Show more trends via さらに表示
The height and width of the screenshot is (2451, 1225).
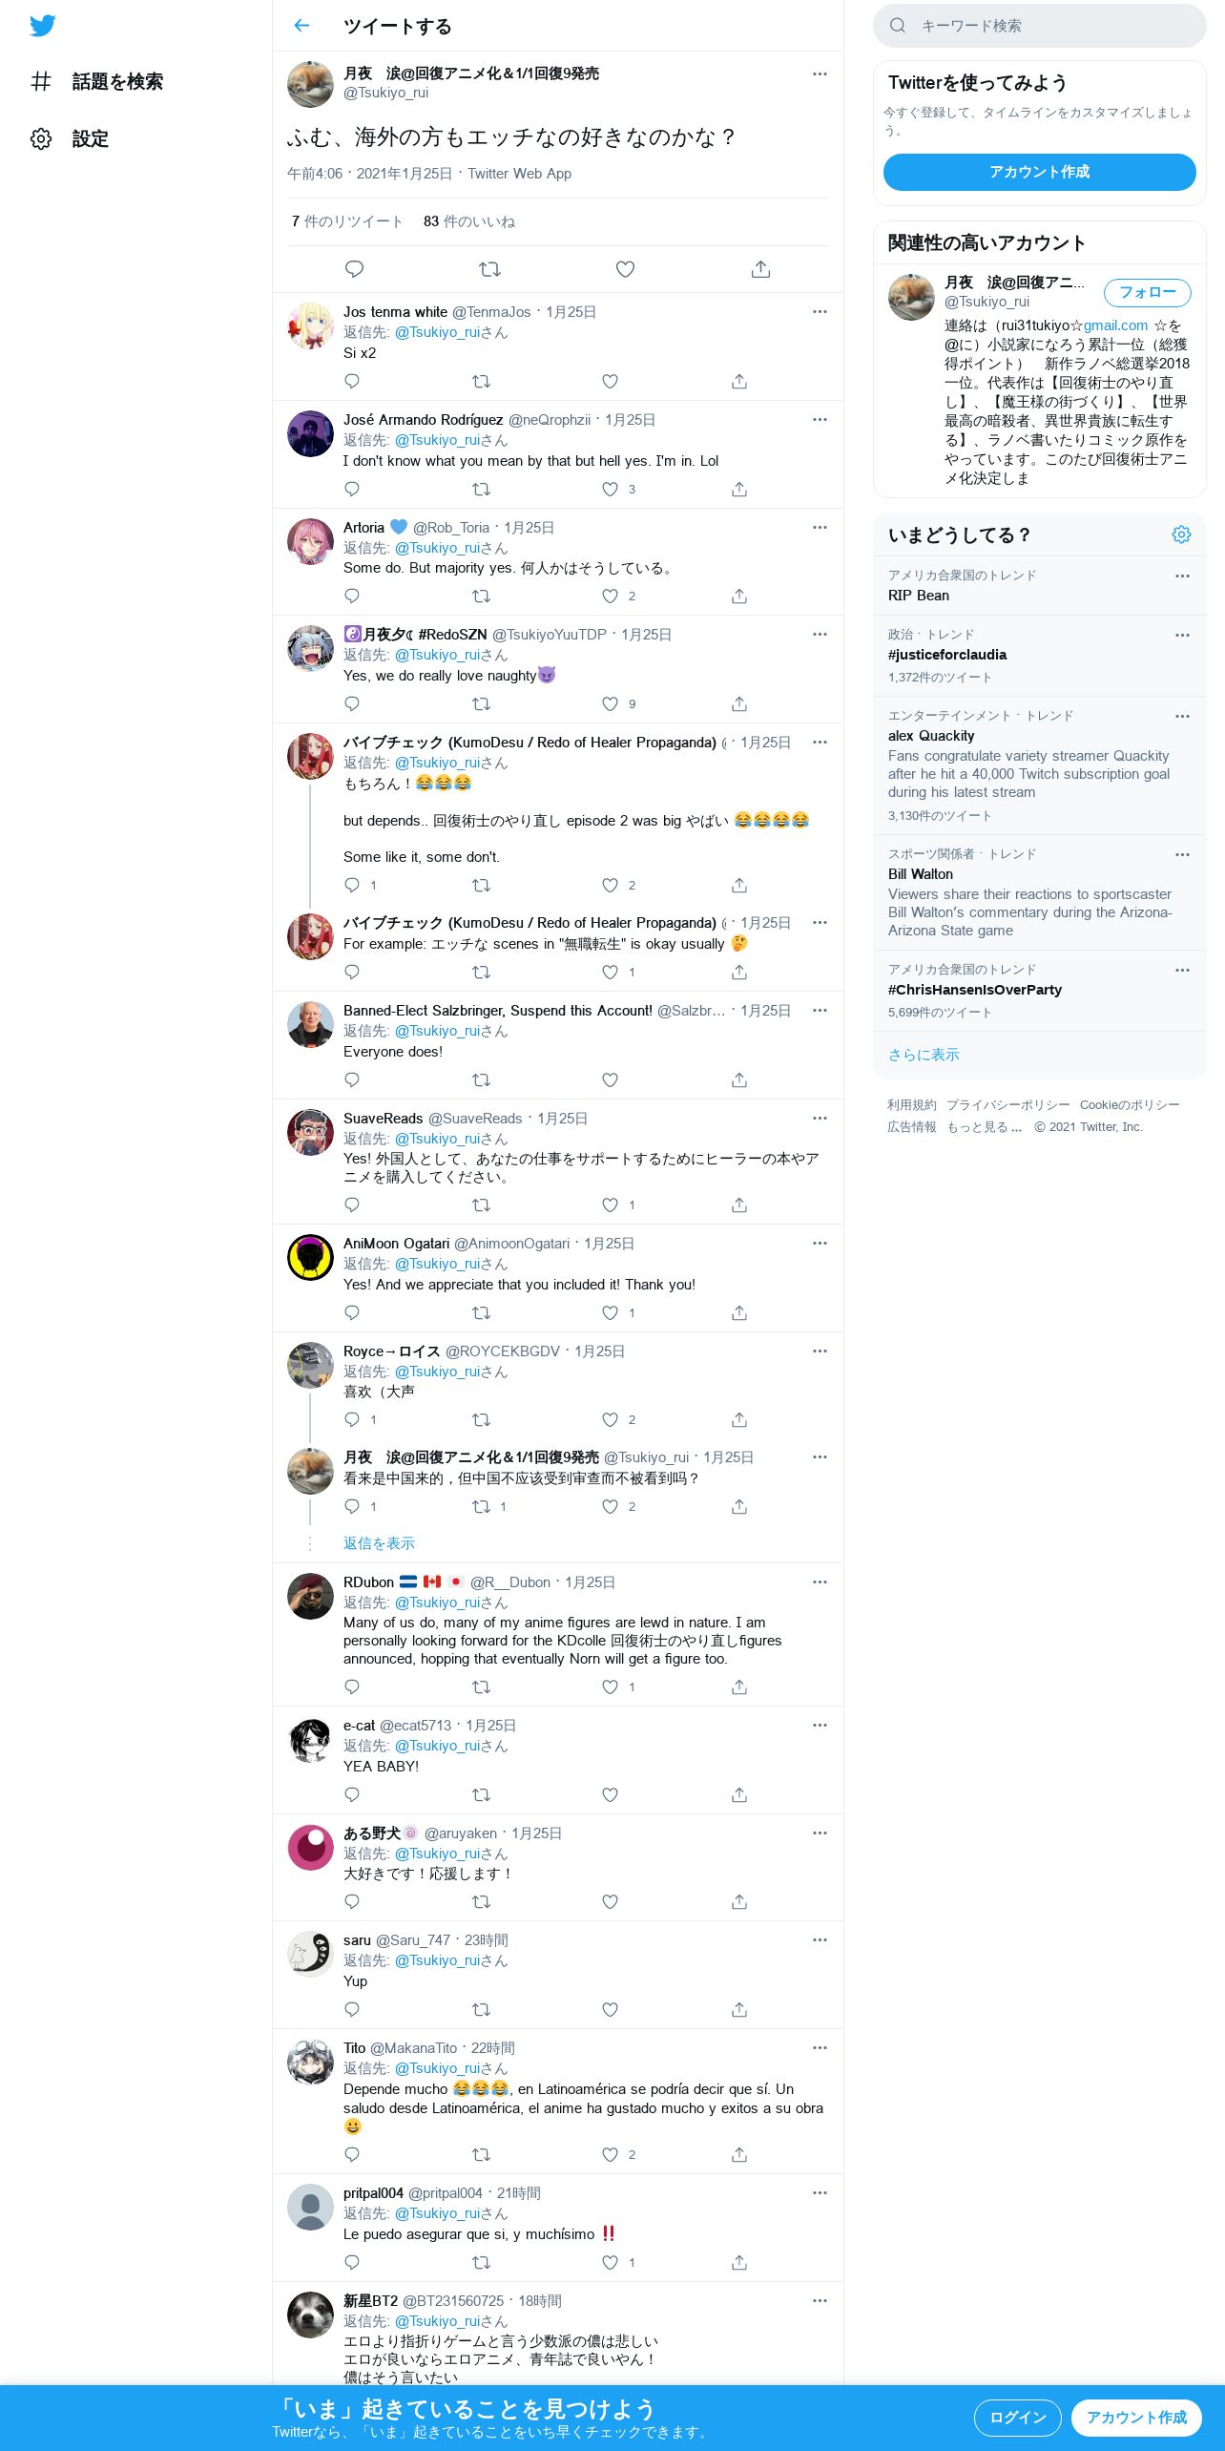point(924,1055)
